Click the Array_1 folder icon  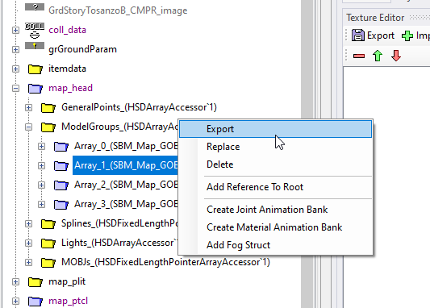click(61, 165)
